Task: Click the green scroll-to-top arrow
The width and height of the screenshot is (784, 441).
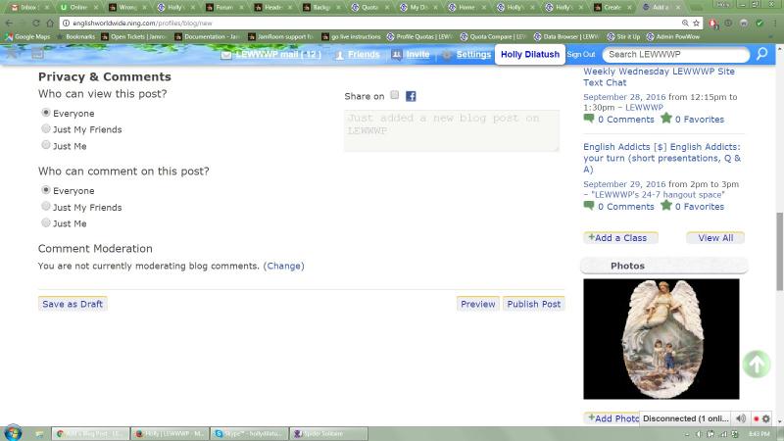Action: tap(756, 364)
